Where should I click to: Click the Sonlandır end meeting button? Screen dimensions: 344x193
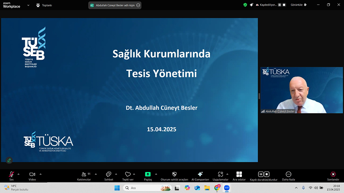[333, 174]
